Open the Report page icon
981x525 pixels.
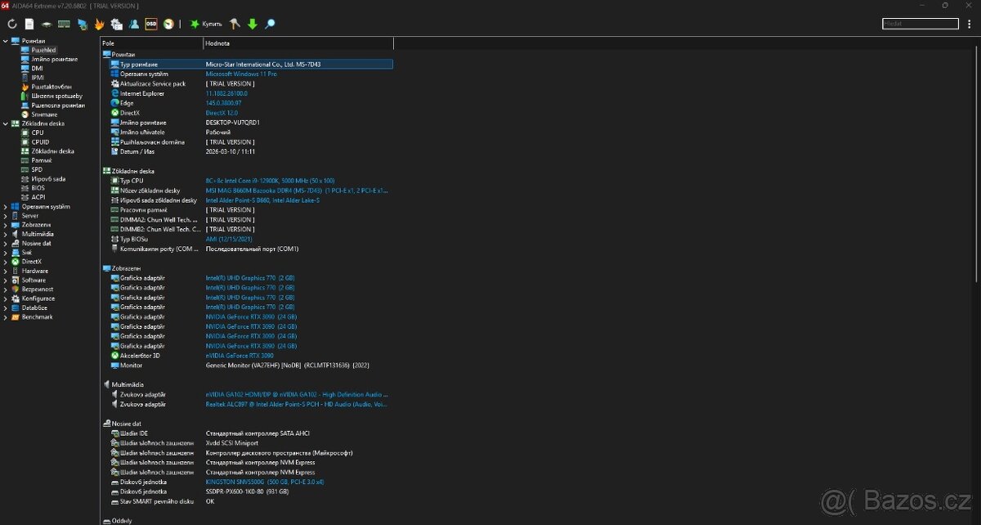[x=29, y=25]
